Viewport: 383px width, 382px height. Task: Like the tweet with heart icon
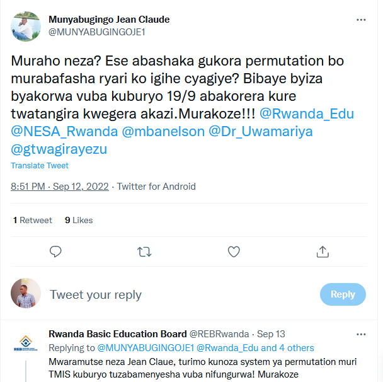(234, 252)
